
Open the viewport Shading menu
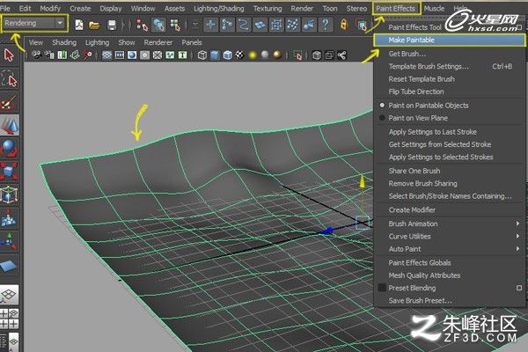pyautogui.click(x=64, y=42)
